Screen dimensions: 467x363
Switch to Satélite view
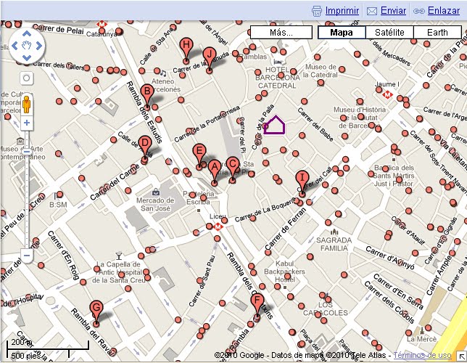(389, 32)
